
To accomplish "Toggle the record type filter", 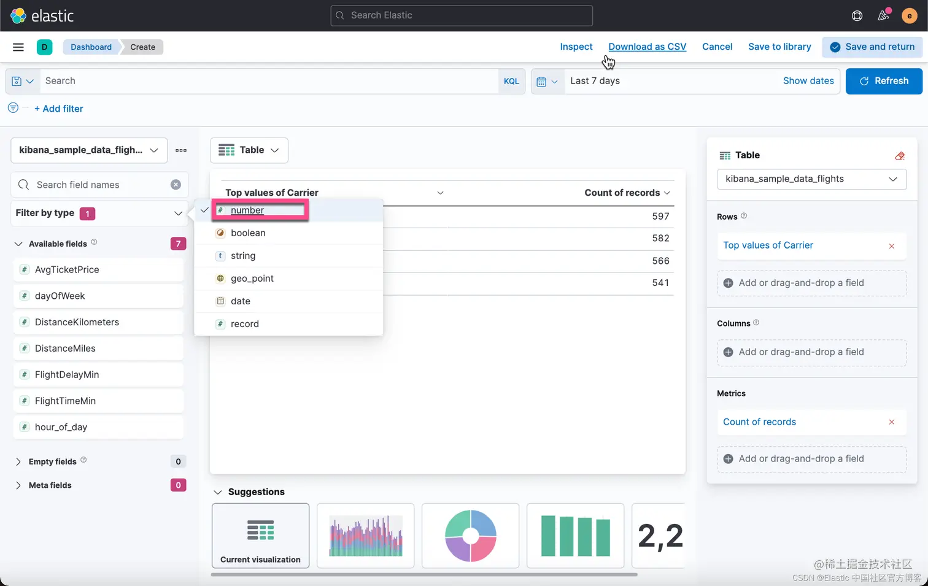I will 288,324.
